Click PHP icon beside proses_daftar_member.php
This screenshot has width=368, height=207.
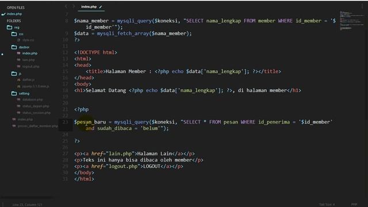click(x=14, y=126)
